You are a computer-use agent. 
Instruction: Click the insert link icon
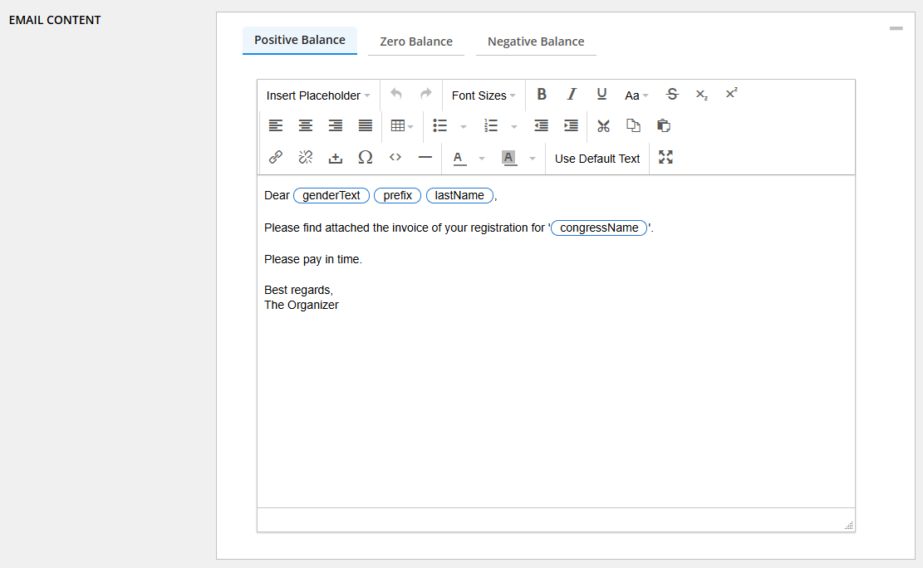pyautogui.click(x=276, y=157)
